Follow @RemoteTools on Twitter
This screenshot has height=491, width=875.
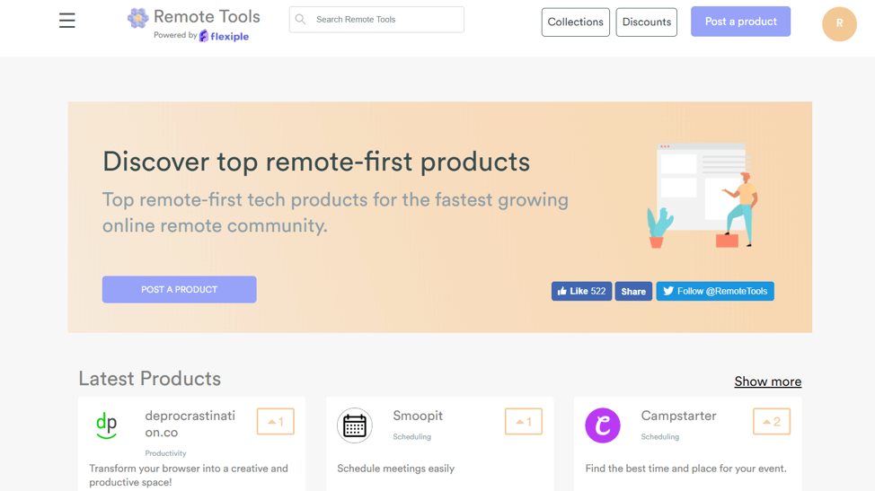715,291
